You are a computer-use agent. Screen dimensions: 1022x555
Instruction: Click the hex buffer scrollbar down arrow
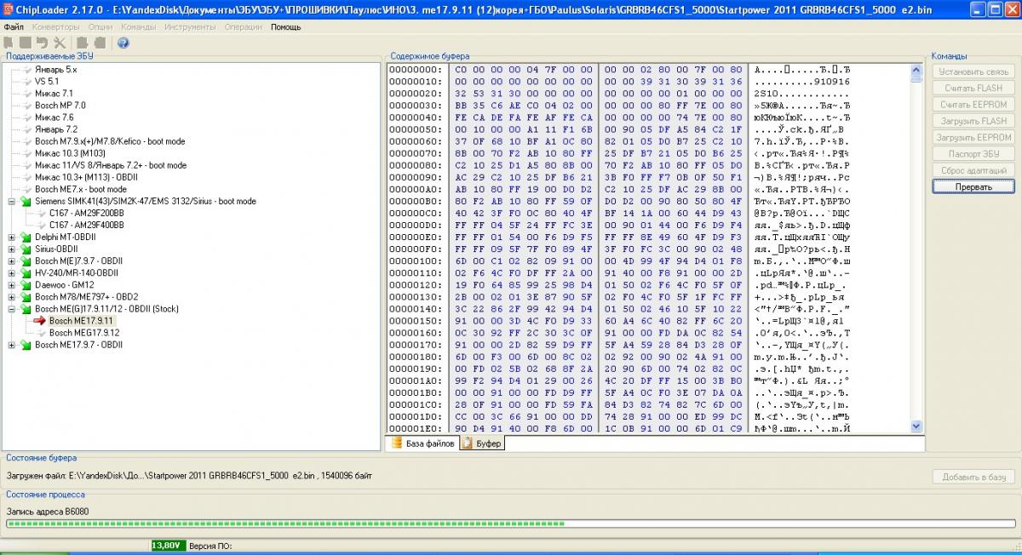click(916, 426)
